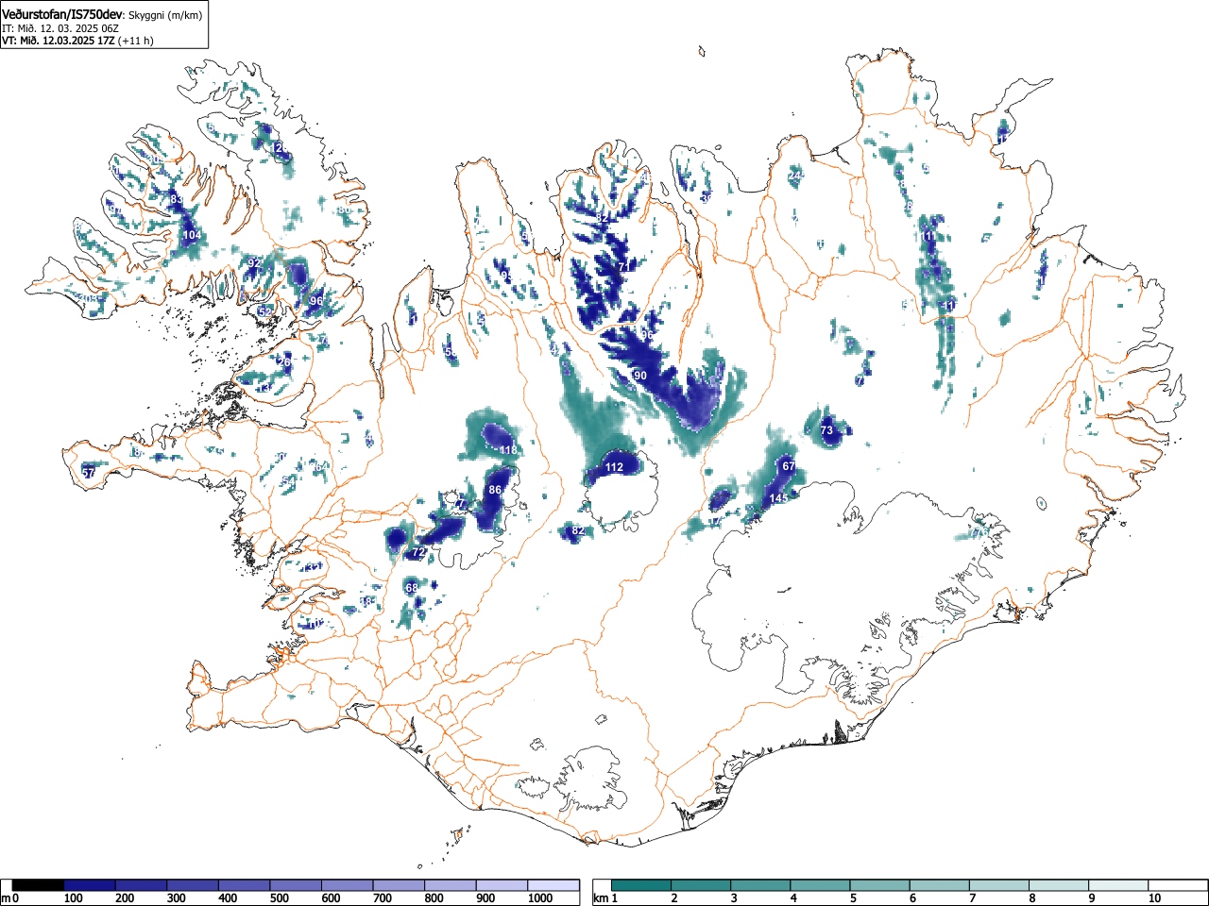Click the '400' tick on meter legend
Viewport: 1209px width, 906px height.
[x=228, y=898]
